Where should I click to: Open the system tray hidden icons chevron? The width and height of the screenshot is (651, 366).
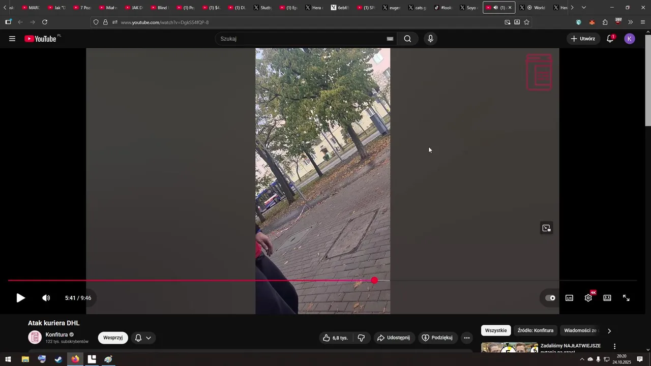coord(582,359)
